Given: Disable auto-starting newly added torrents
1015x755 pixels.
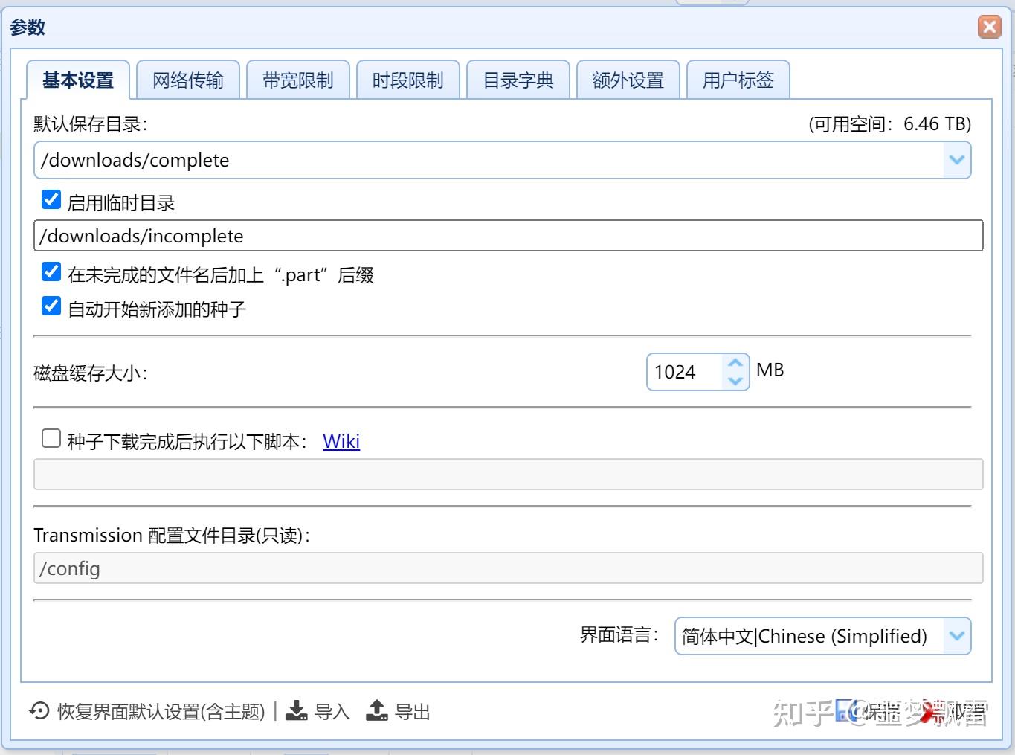Looking at the screenshot, I should point(51,306).
